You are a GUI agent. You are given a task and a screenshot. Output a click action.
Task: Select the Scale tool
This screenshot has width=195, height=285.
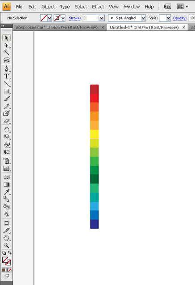tap(7, 137)
